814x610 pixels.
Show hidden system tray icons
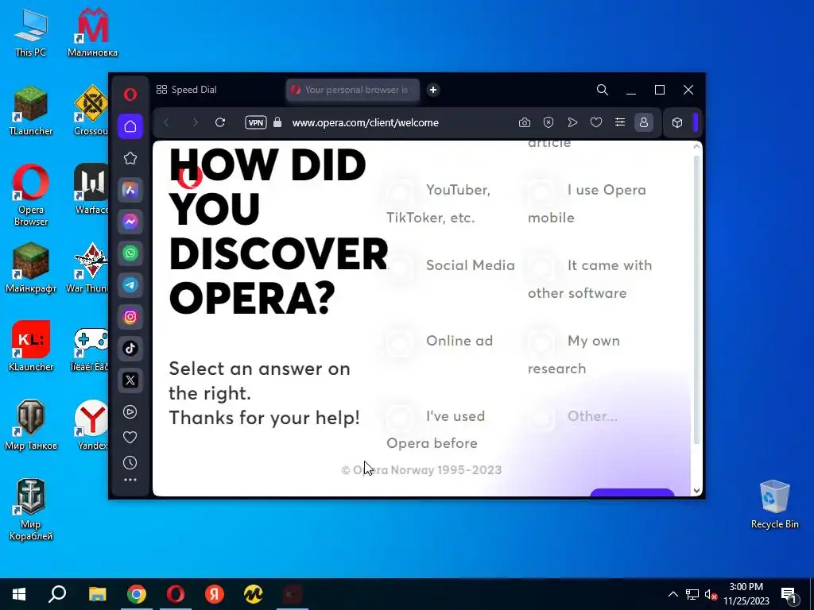click(x=673, y=594)
